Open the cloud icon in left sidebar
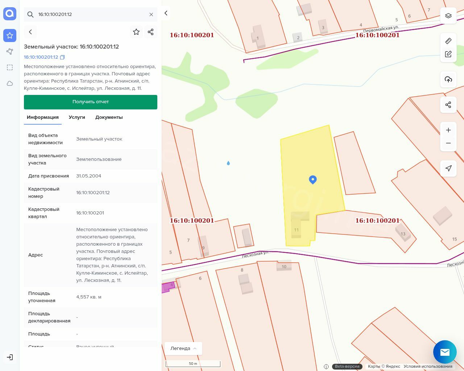This screenshot has width=464, height=371. point(10,83)
